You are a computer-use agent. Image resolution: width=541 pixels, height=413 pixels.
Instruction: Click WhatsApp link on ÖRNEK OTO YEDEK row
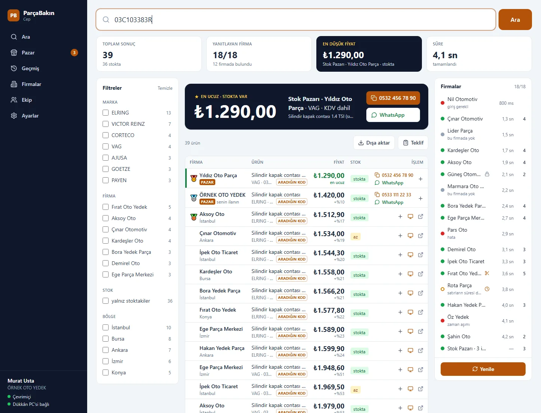(x=389, y=202)
